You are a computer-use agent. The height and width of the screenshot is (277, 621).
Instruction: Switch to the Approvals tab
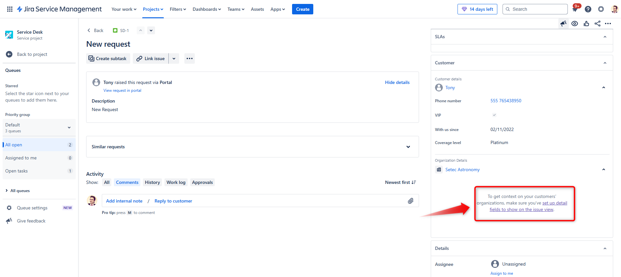click(202, 182)
